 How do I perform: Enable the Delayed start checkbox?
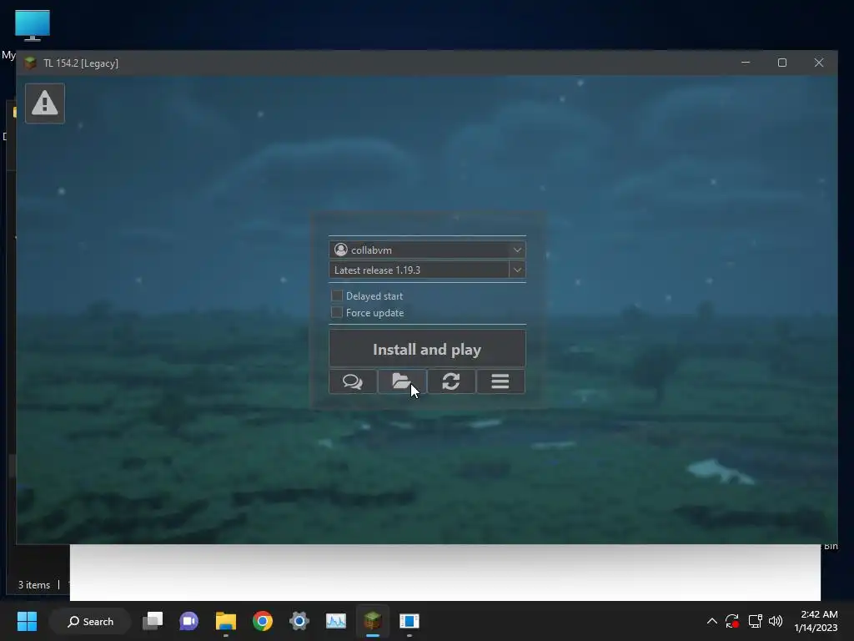pos(337,295)
